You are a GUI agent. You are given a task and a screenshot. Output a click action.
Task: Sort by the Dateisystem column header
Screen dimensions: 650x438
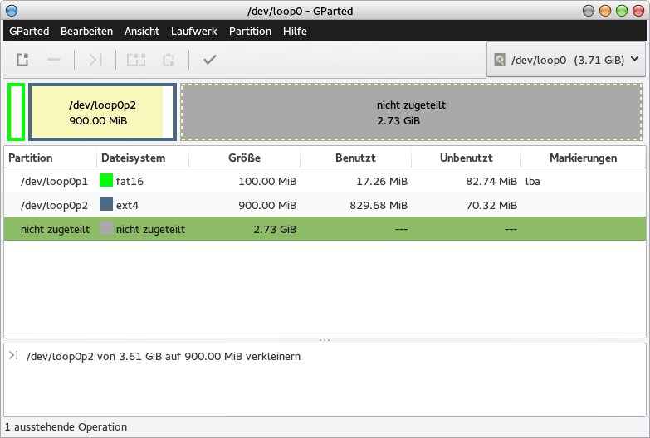143,158
